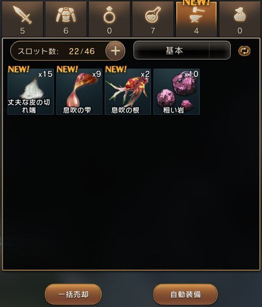Click the right segment of 基本 dropdown
This screenshot has width=262, height=307.
pyautogui.click(x=220, y=50)
